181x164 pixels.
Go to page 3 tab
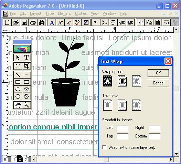coord(26,159)
